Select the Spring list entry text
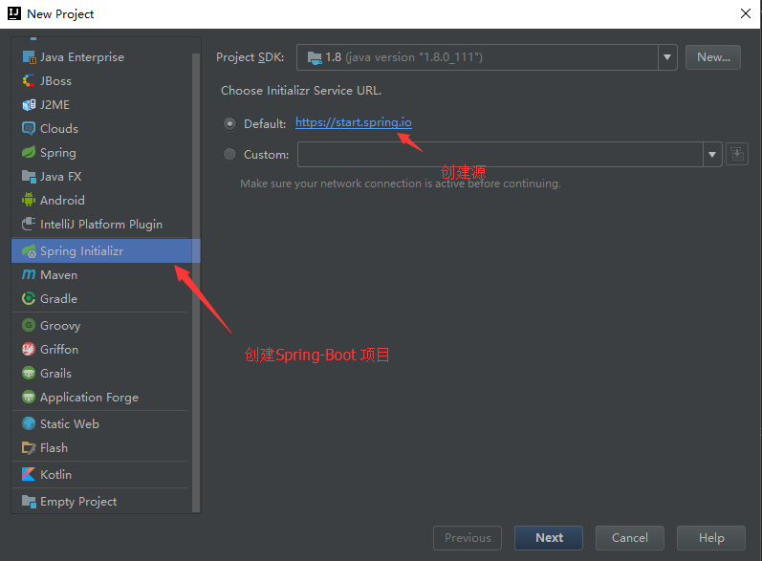Screen dimensions: 762x561 (x=57, y=153)
